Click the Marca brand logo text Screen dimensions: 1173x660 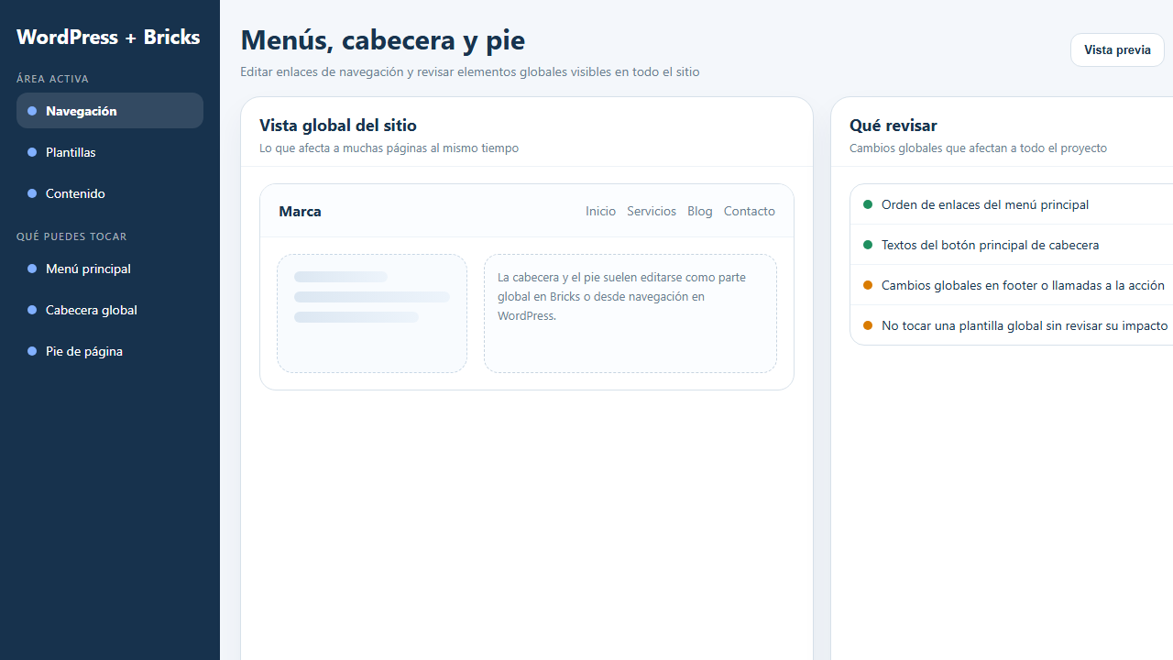coord(300,211)
